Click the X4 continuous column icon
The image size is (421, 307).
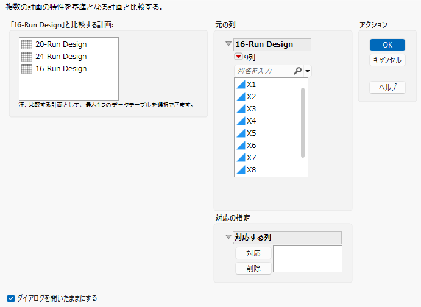coord(241,121)
